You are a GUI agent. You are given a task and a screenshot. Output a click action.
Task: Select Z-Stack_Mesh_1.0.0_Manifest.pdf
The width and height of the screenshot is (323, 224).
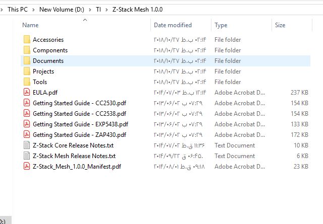[77, 167]
